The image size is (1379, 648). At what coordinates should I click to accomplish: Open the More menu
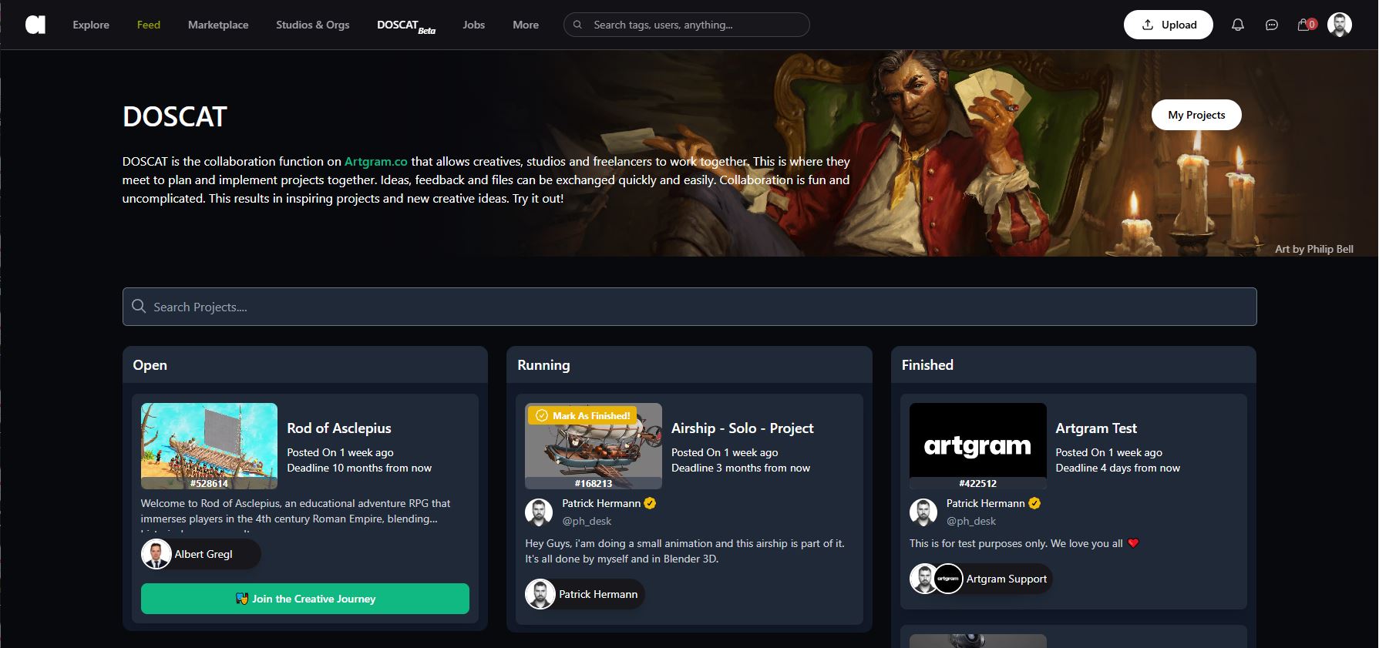click(x=526, y=25)
